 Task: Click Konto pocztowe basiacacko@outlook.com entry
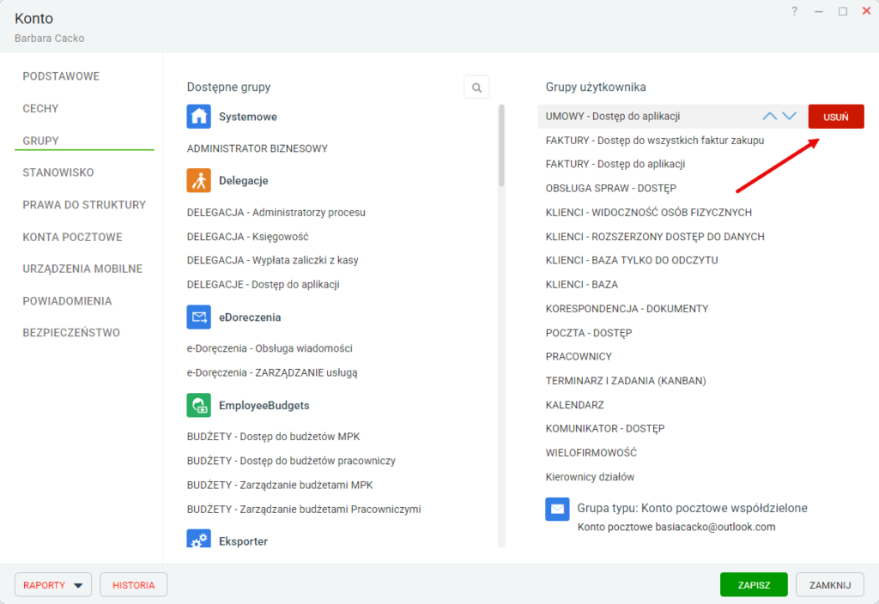tap(676, 527)
